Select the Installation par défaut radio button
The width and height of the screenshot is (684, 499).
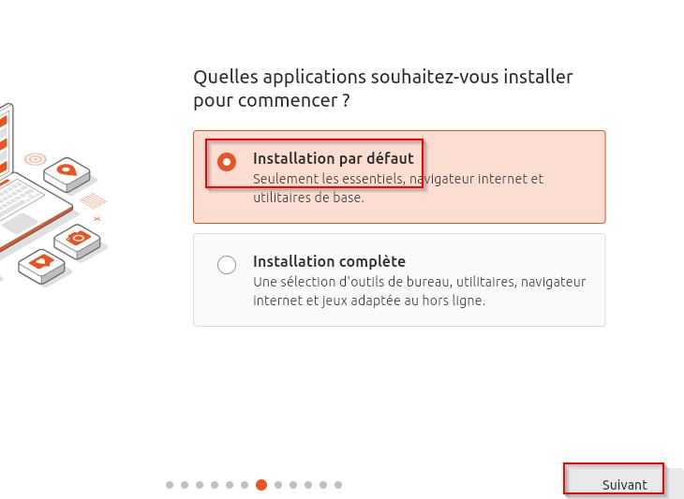point(227,162)
